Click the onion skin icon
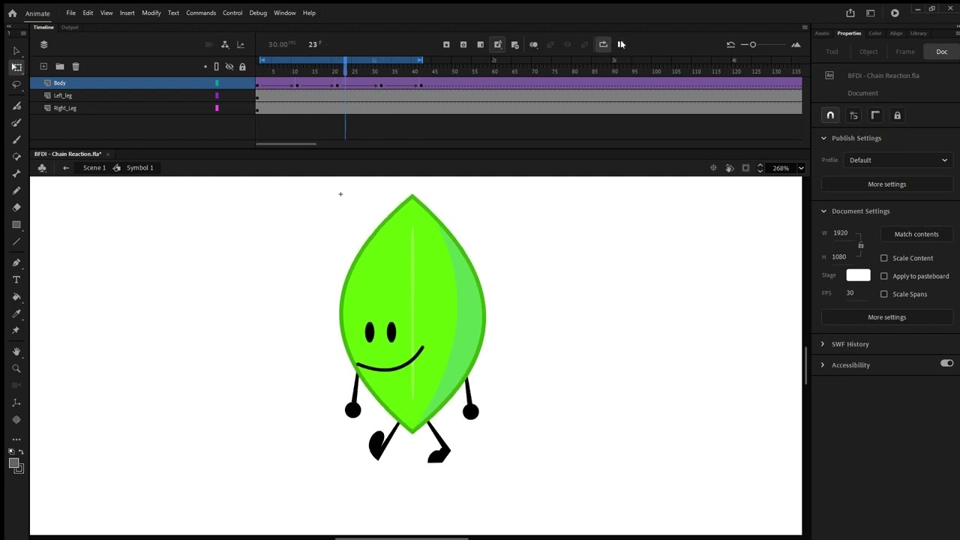 (534, 45)
